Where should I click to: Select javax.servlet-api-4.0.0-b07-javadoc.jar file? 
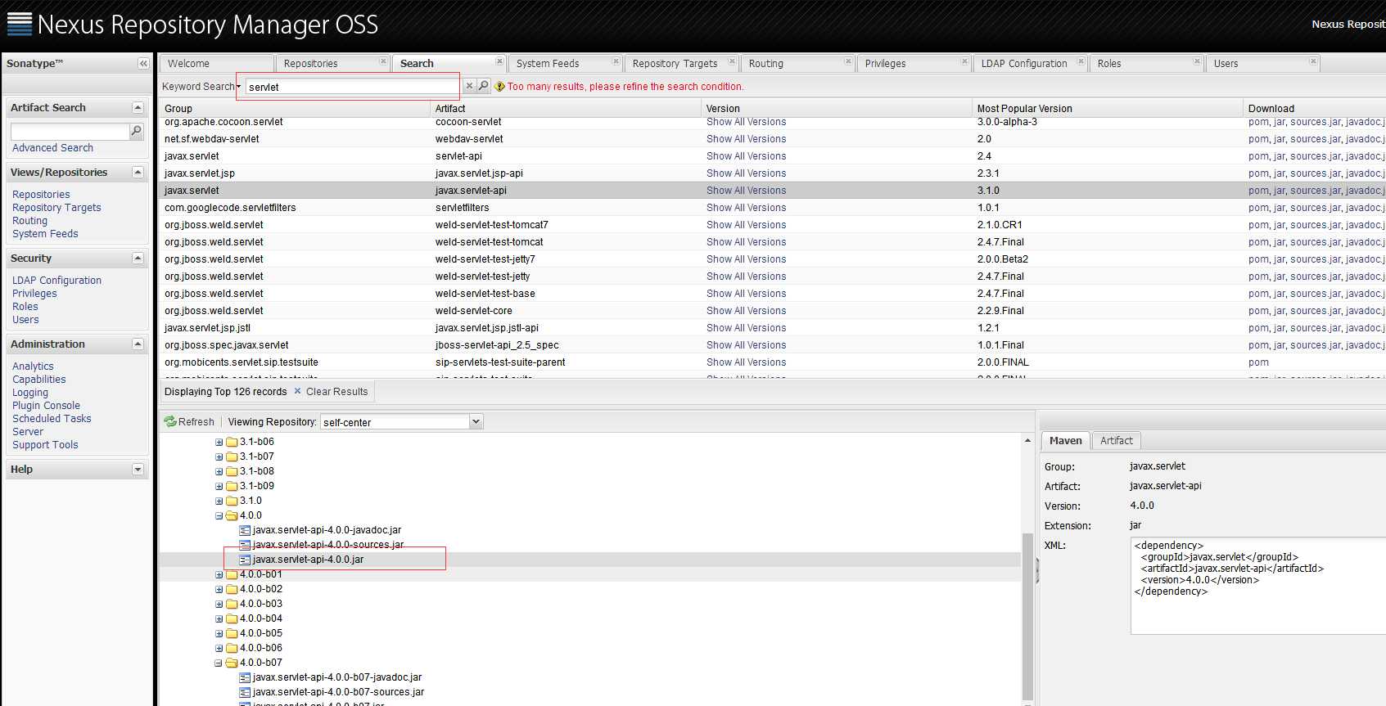click(x=336, y=677)
